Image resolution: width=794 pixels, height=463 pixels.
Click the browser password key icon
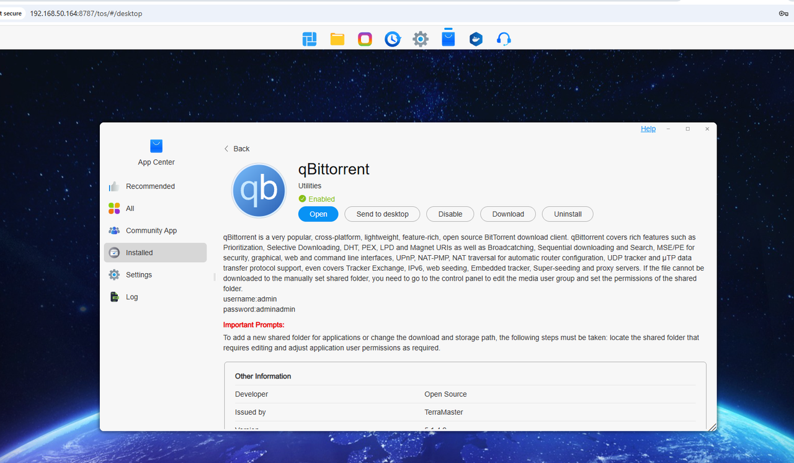[783, 13]
